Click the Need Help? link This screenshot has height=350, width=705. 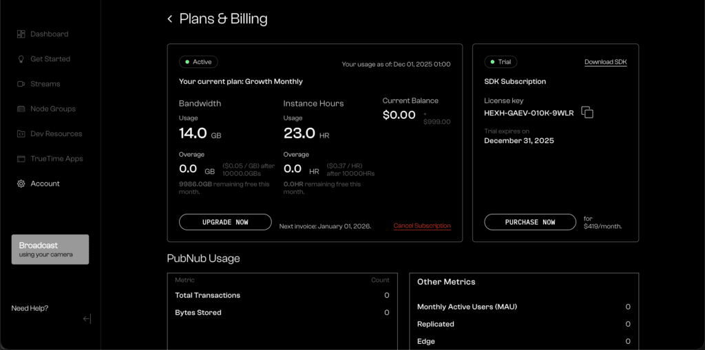pyautogui.click(x=30, y=308)
